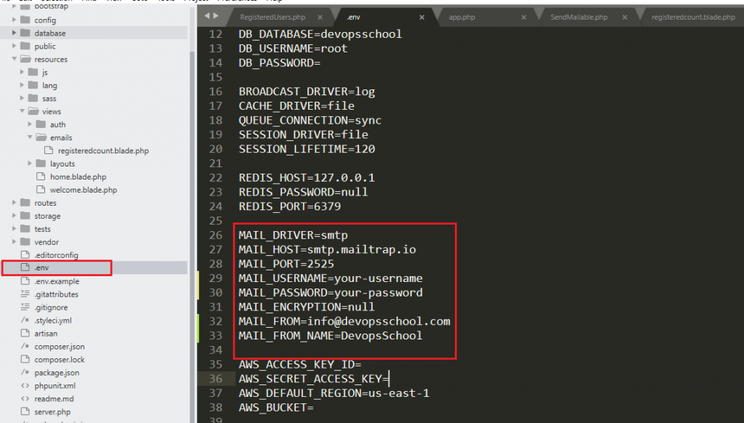This screenshot has width=744, height=423.
Task: Collapse the resources folder arrow
Action: click(15, 59)
